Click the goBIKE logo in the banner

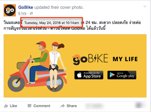click(x=90, y=59)
